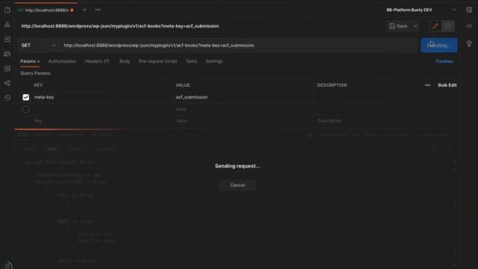Click the Description placeholder field
The image size is (478, 269).
coord(385,121)
